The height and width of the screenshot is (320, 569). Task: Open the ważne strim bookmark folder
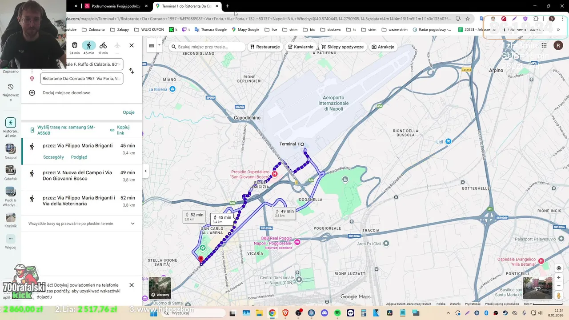(x=394, y=30)
